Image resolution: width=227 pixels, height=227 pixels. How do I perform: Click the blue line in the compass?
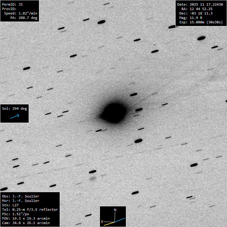point(120,220)
